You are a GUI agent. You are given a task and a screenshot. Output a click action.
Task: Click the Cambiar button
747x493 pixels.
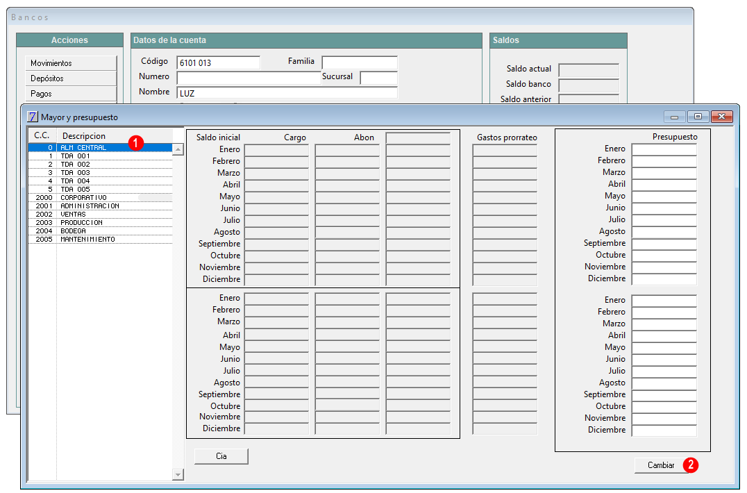(661, 465)
